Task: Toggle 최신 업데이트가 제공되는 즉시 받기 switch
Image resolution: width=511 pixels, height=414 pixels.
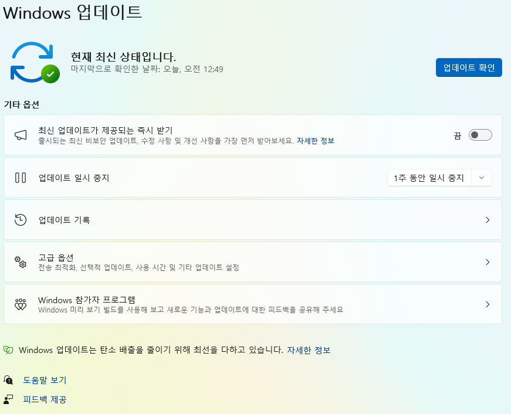Action: click(480, 135)
